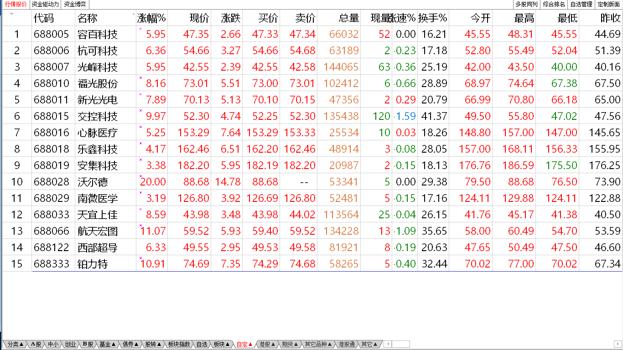Select the B股 bottom tab
Image resolution: width=623 pixels, height=350 pixels.
(88, 344)
